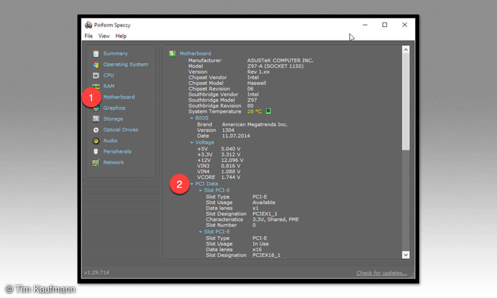Minimize the Speccy window
497x298 pixels.
coord(365,25)
